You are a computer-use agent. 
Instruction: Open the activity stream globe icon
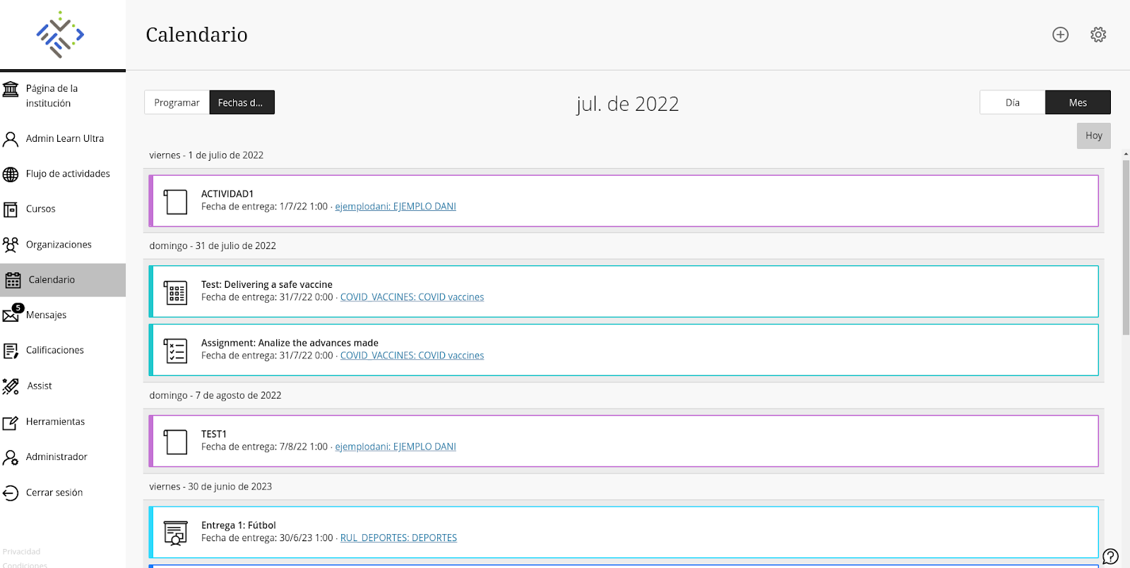pos(11,174)
